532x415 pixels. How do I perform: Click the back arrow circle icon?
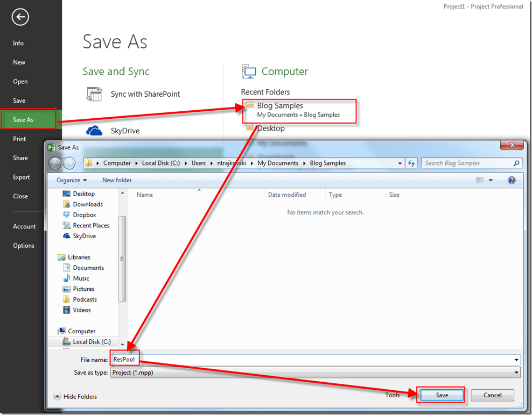[x=20, y=17]
